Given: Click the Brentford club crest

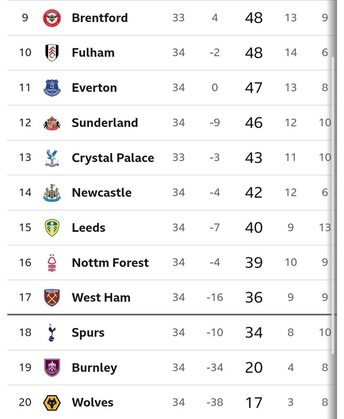Looking at the screenshot, I should pos(52,18).
